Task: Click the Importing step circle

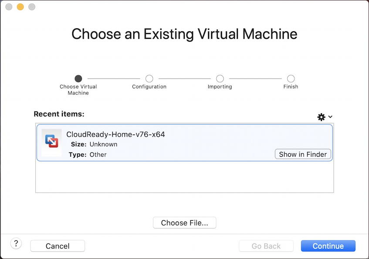Action: point(220,78)
